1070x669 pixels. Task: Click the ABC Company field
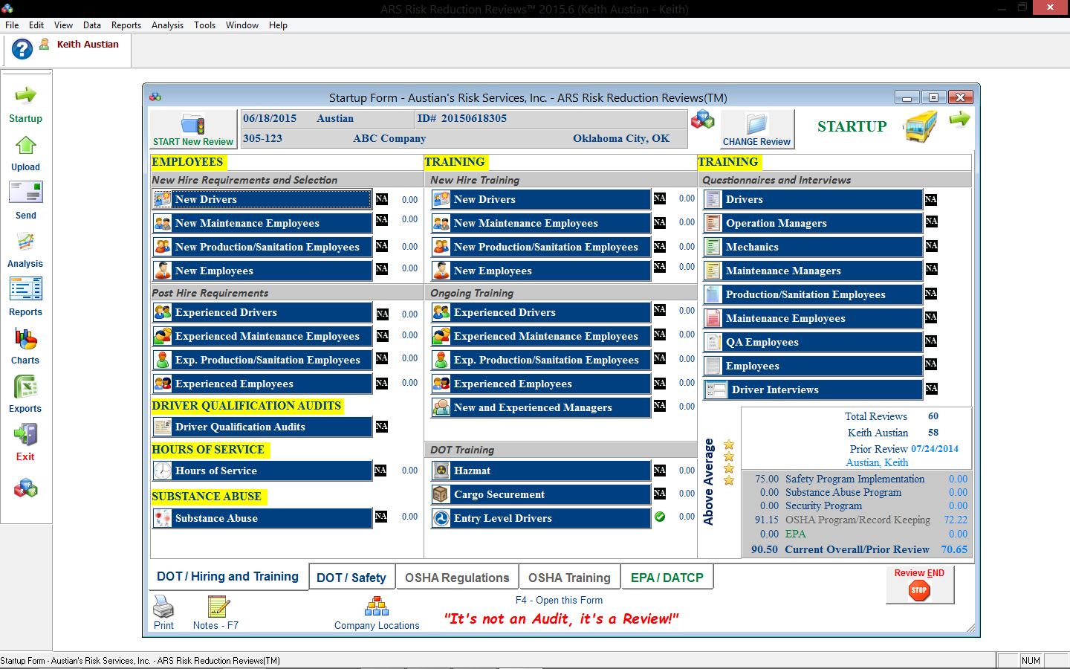point(389,138)
